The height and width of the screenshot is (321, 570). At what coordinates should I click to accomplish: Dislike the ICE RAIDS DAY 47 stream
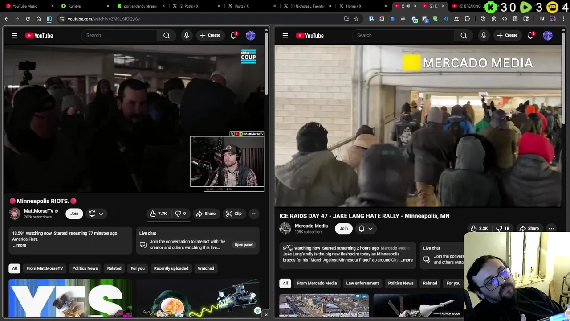(503, 228)
